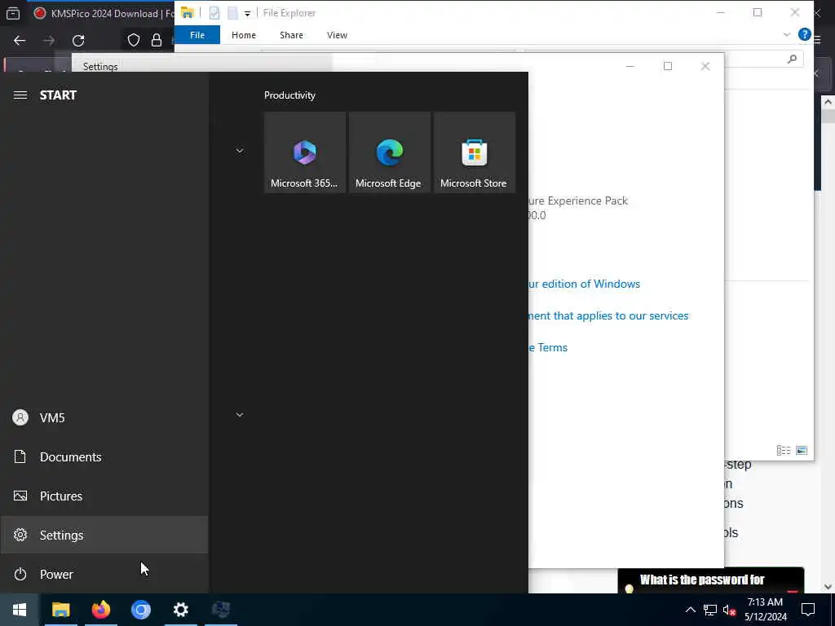
Task: Collapse the upper Start menu group chevron
Action: pyautogui.click(x=240, y=151)
